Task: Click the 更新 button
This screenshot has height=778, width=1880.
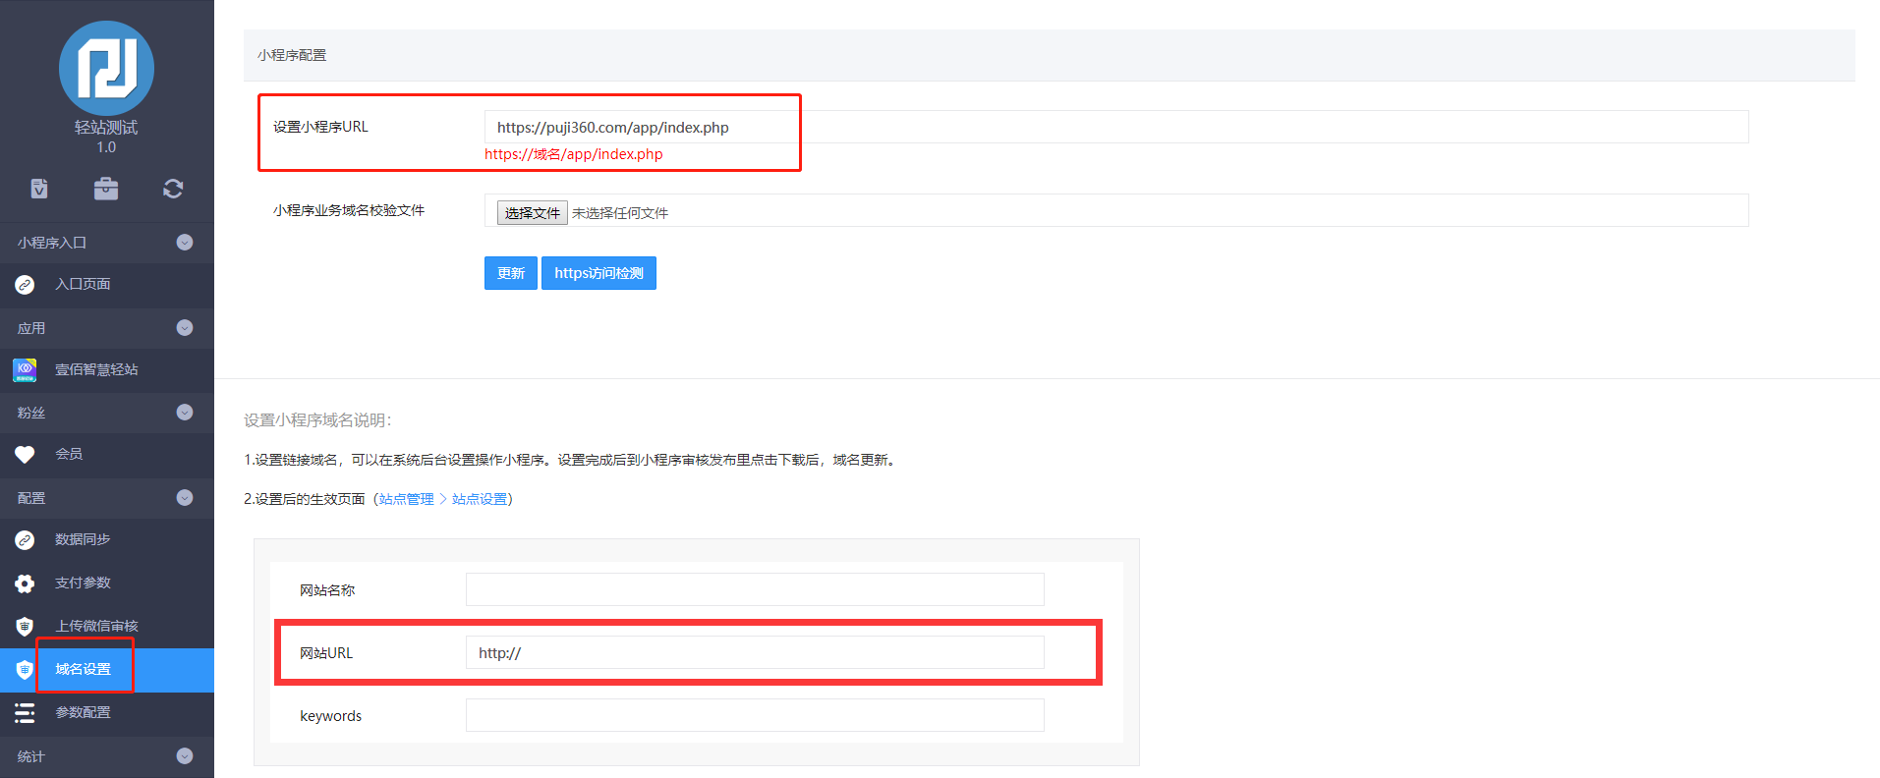Action: (x=511, y=273)
